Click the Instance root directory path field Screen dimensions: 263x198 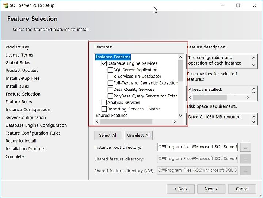(197, 147)
